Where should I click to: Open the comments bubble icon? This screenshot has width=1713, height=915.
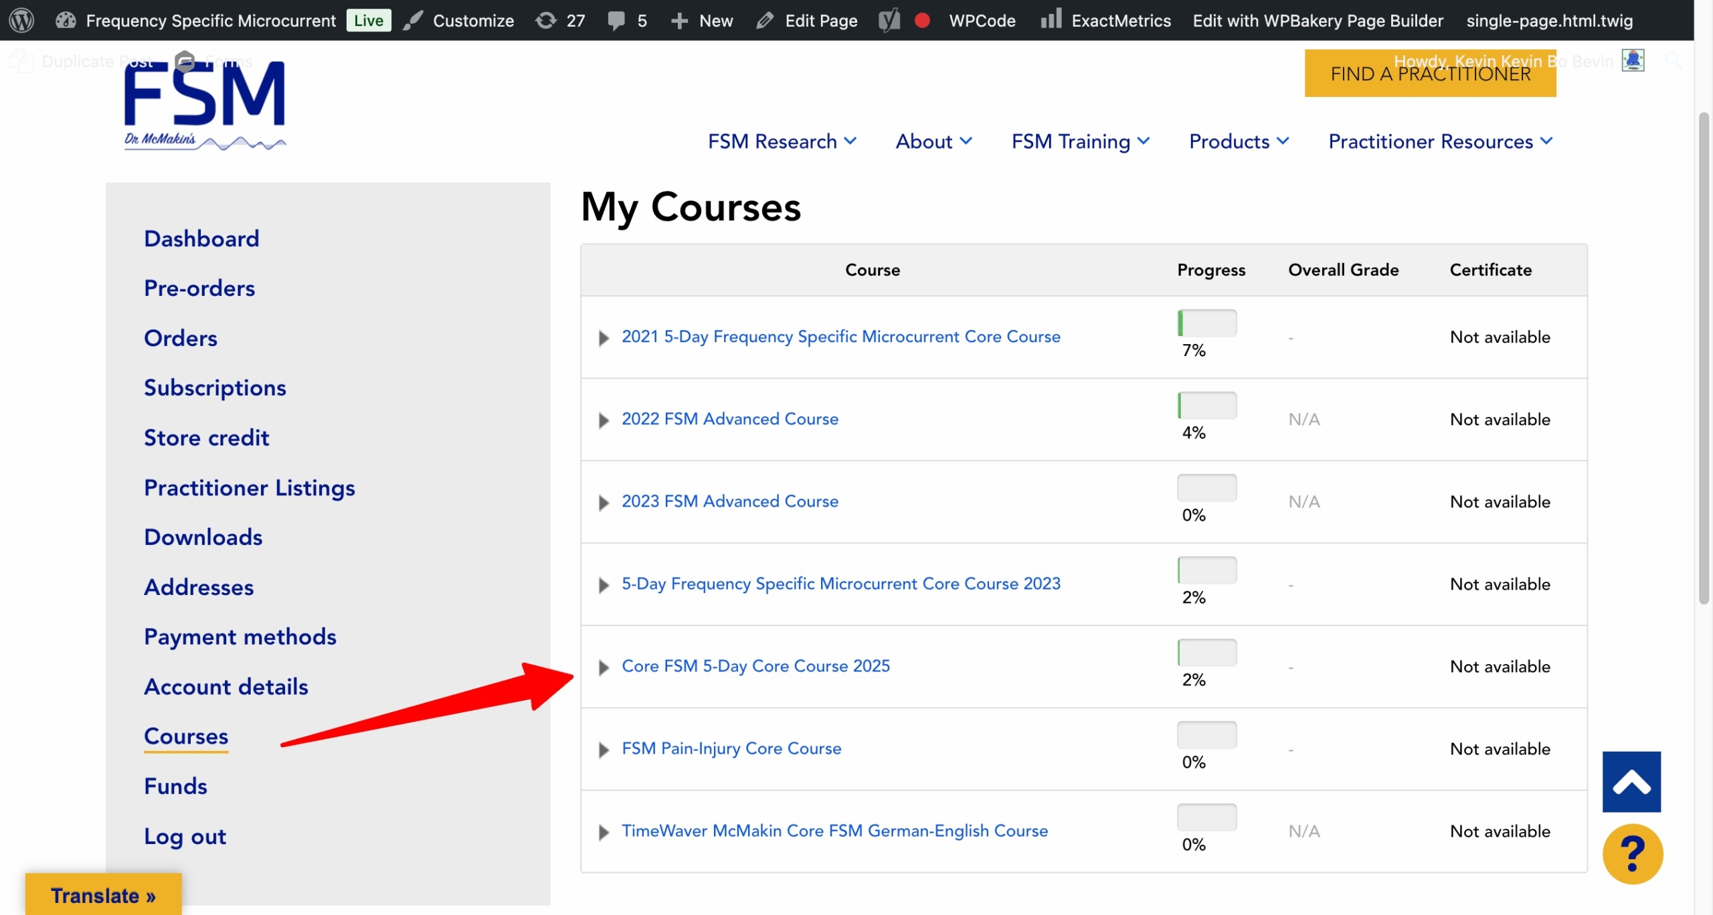coord(616,20)
